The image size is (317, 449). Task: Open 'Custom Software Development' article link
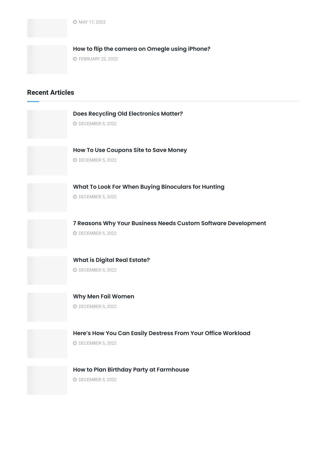[x=169, y=223]
